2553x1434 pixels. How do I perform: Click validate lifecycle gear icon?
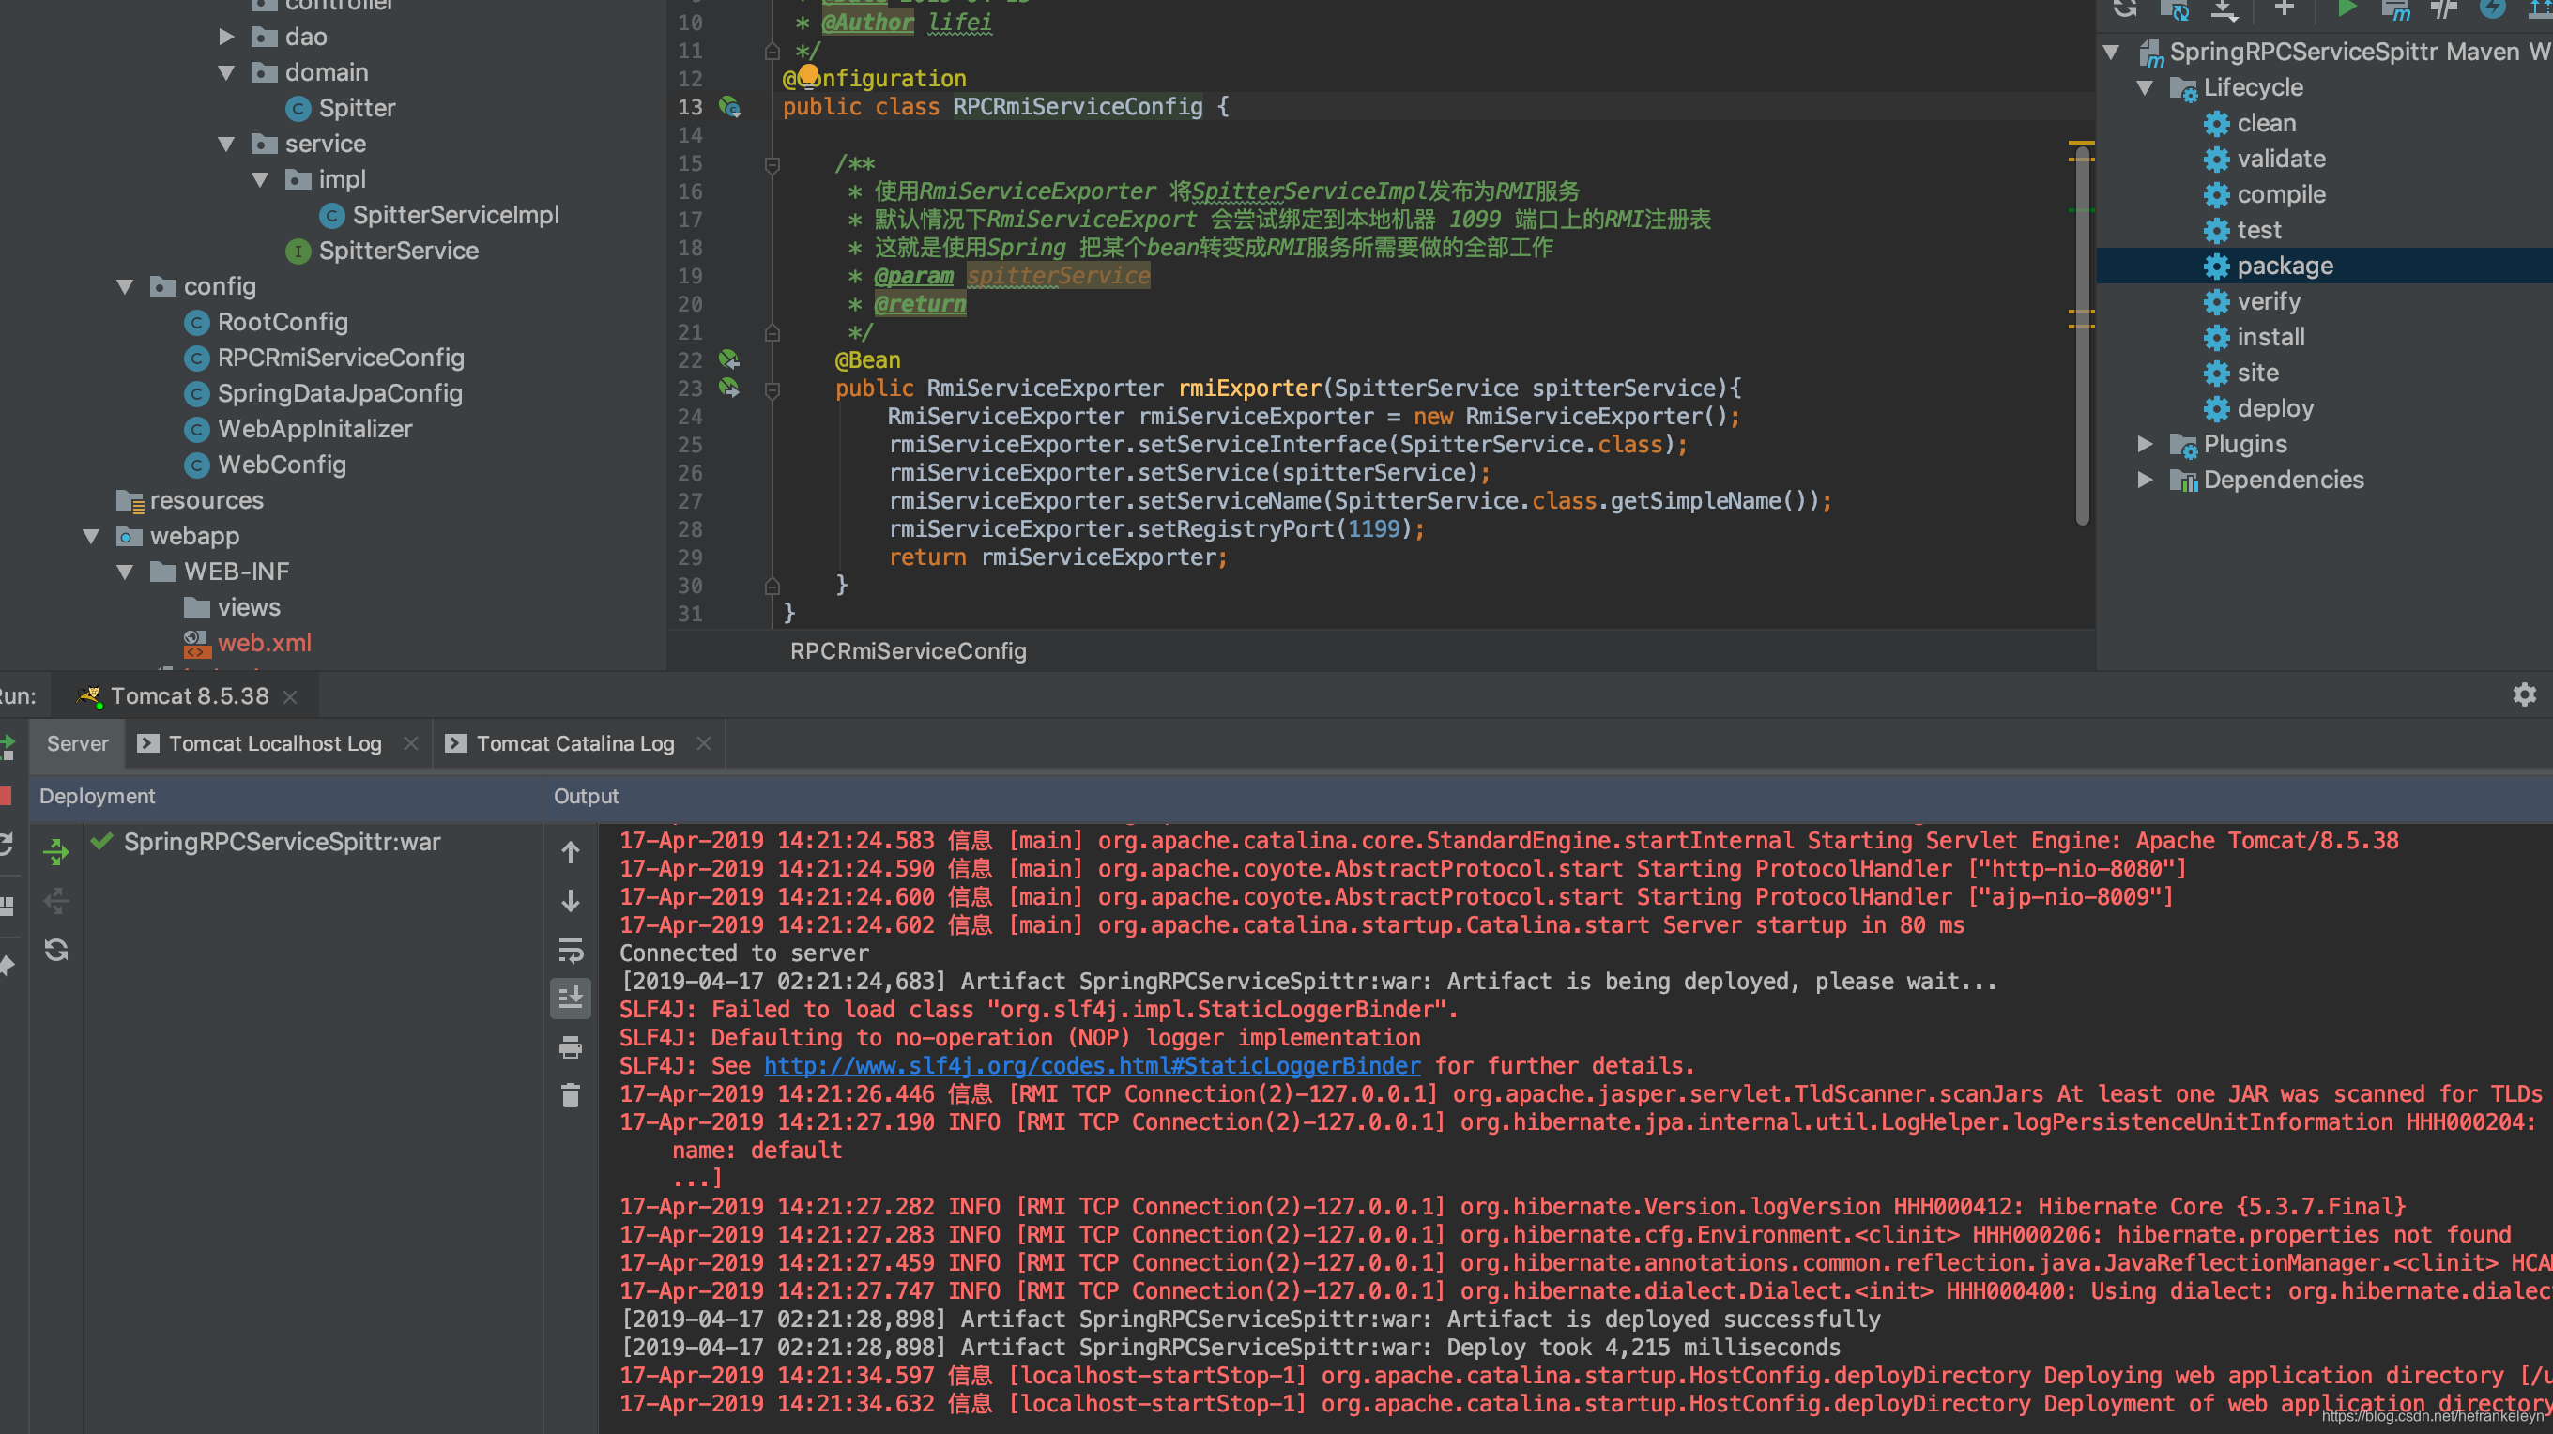(x=2216, y=159)
